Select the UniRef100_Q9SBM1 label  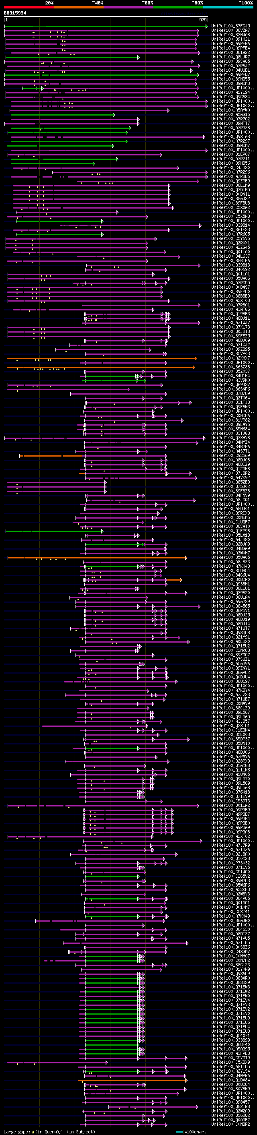230,584
